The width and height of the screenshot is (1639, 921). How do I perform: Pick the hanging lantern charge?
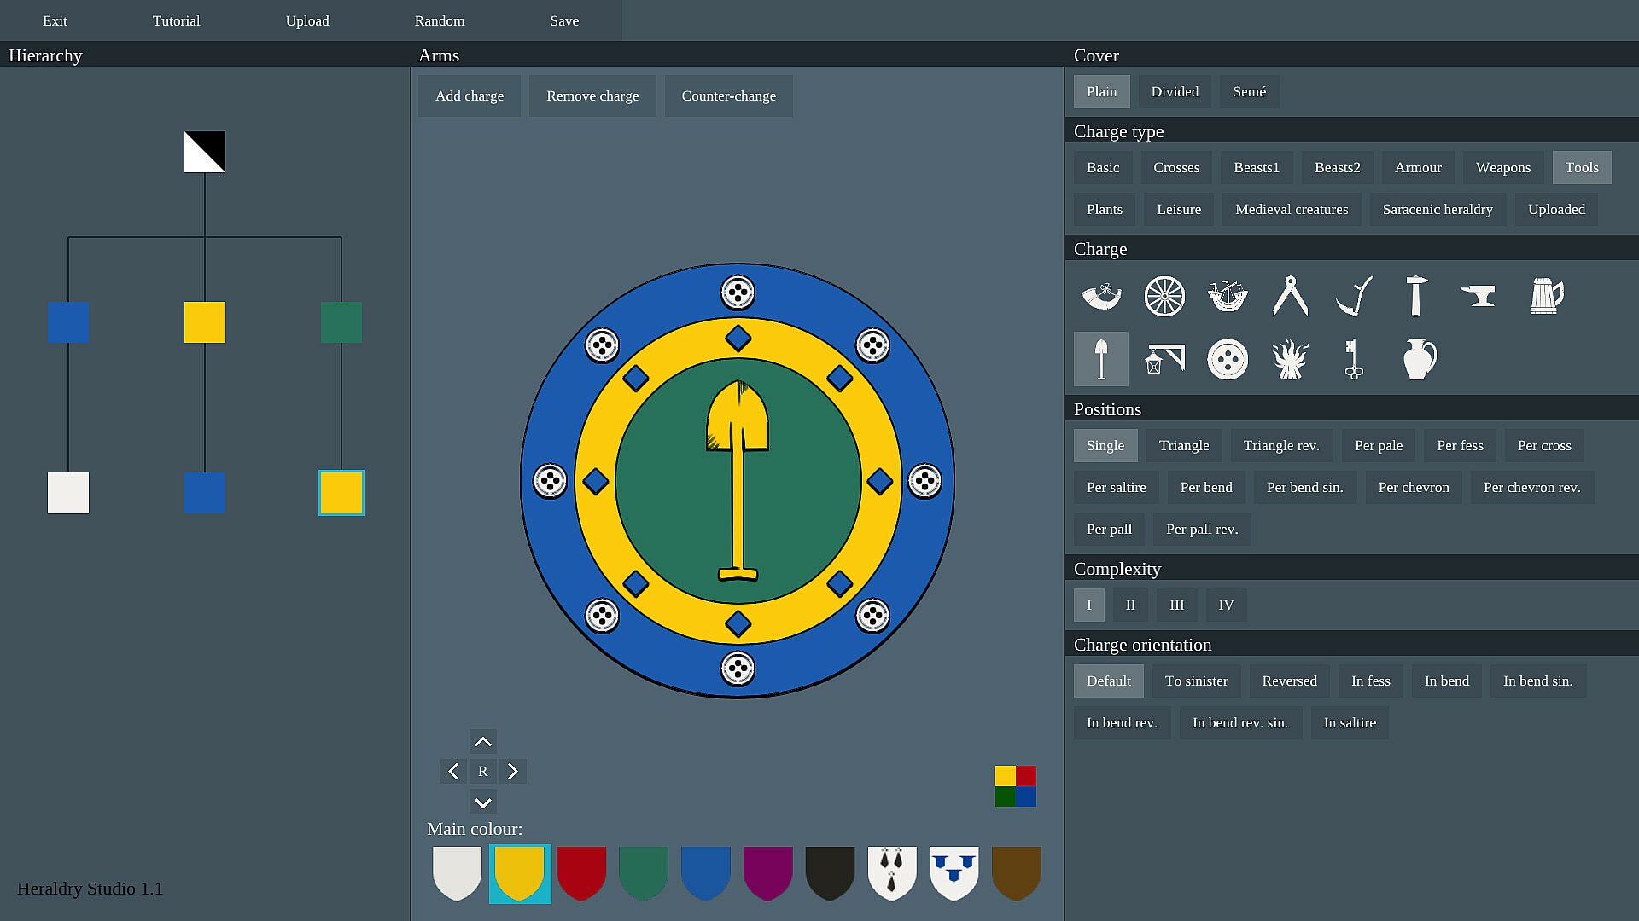pyautogui.click(x=1164, y=359)
